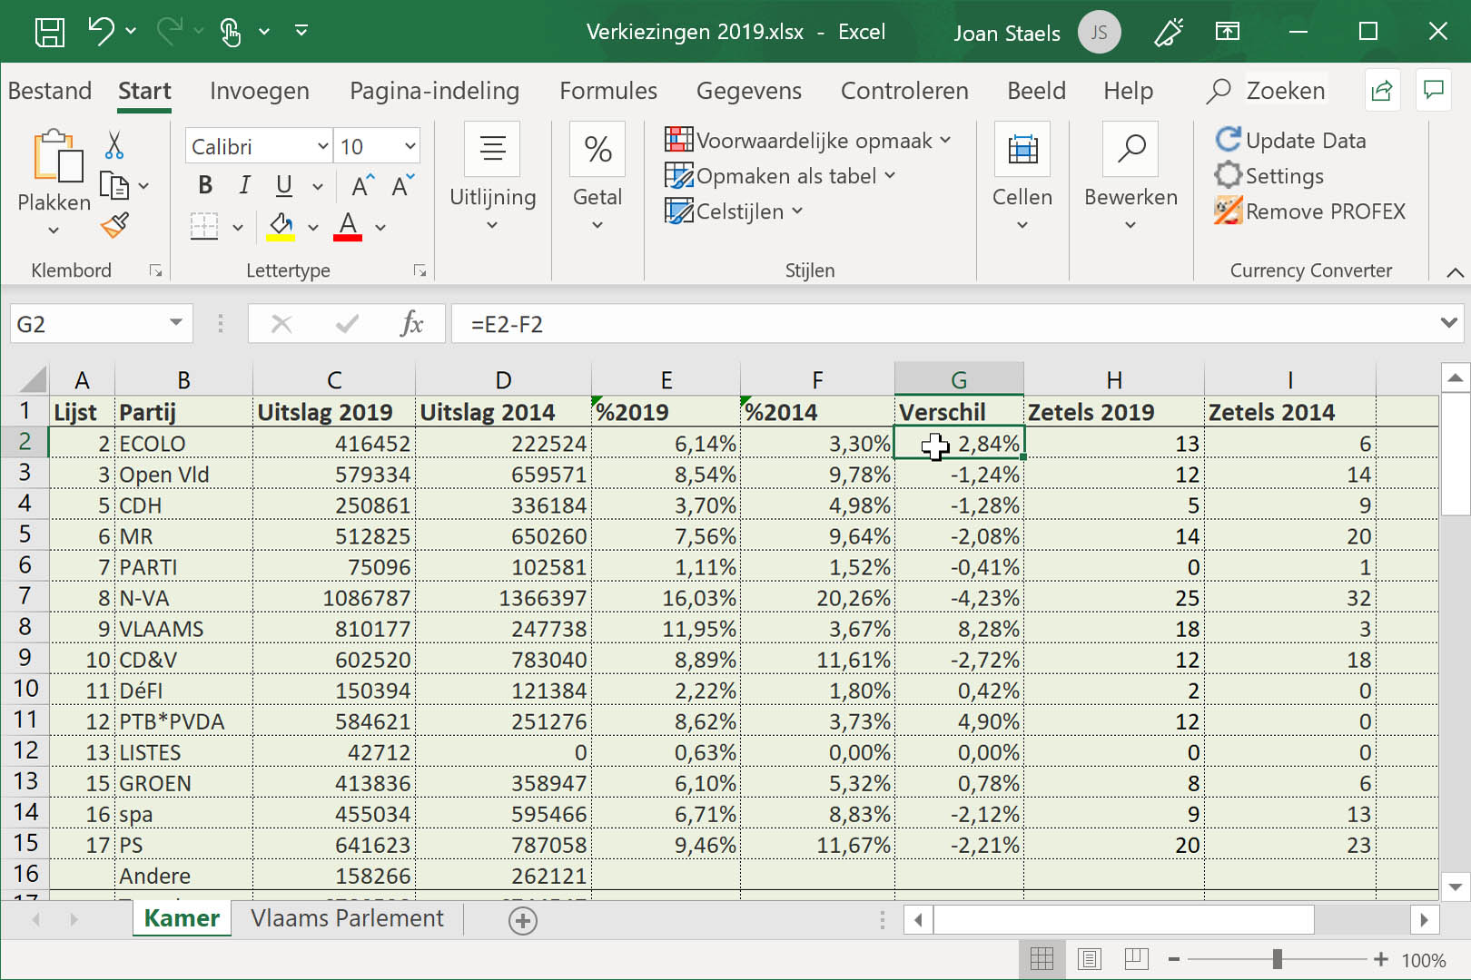Image resolution: width=1471 pixels, height=980 pixels.
Task: Open font size 10 dropdown
Action: (x=410, y=146)
